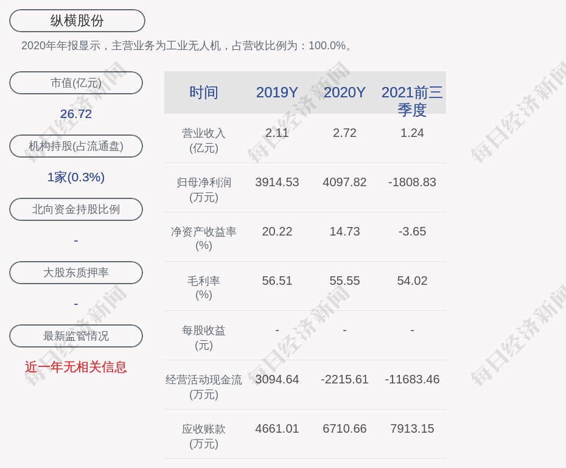
Task: Click ROE value -3.65
Action: coord(412,231)
